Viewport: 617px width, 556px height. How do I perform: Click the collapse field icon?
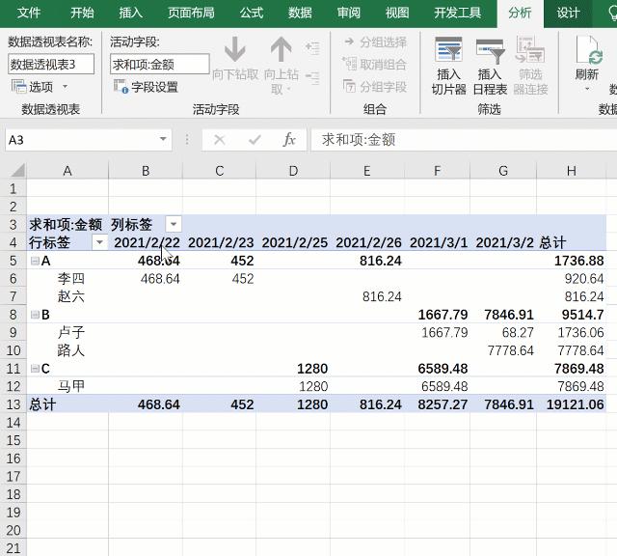(312, 77)
